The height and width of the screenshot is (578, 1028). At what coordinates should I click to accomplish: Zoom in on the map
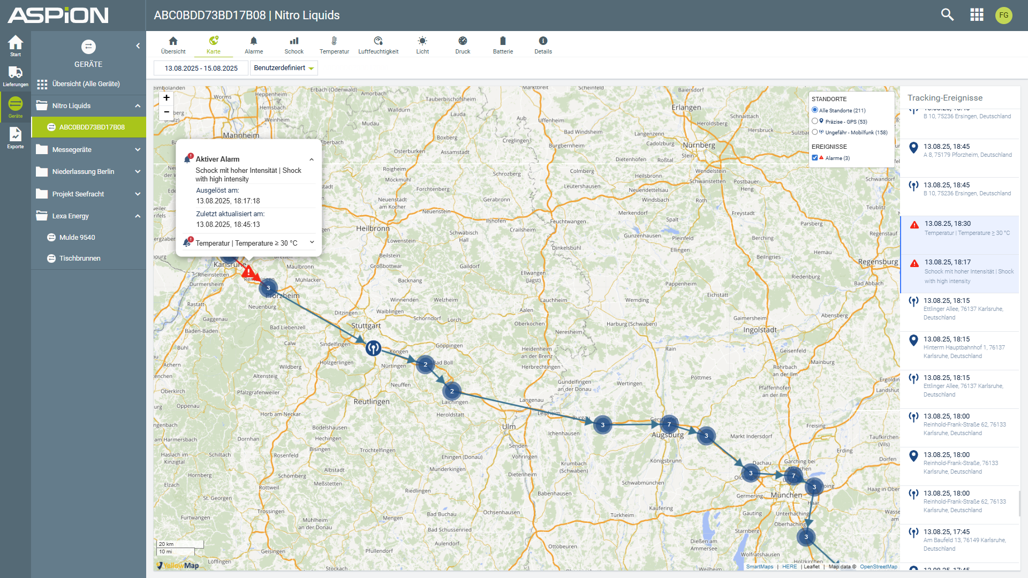click(167, 98)
